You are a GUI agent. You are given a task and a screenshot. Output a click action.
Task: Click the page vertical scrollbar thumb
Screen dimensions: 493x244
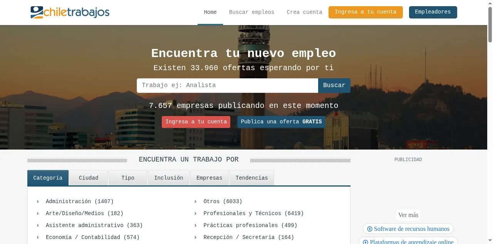click(x=490, y=24)
